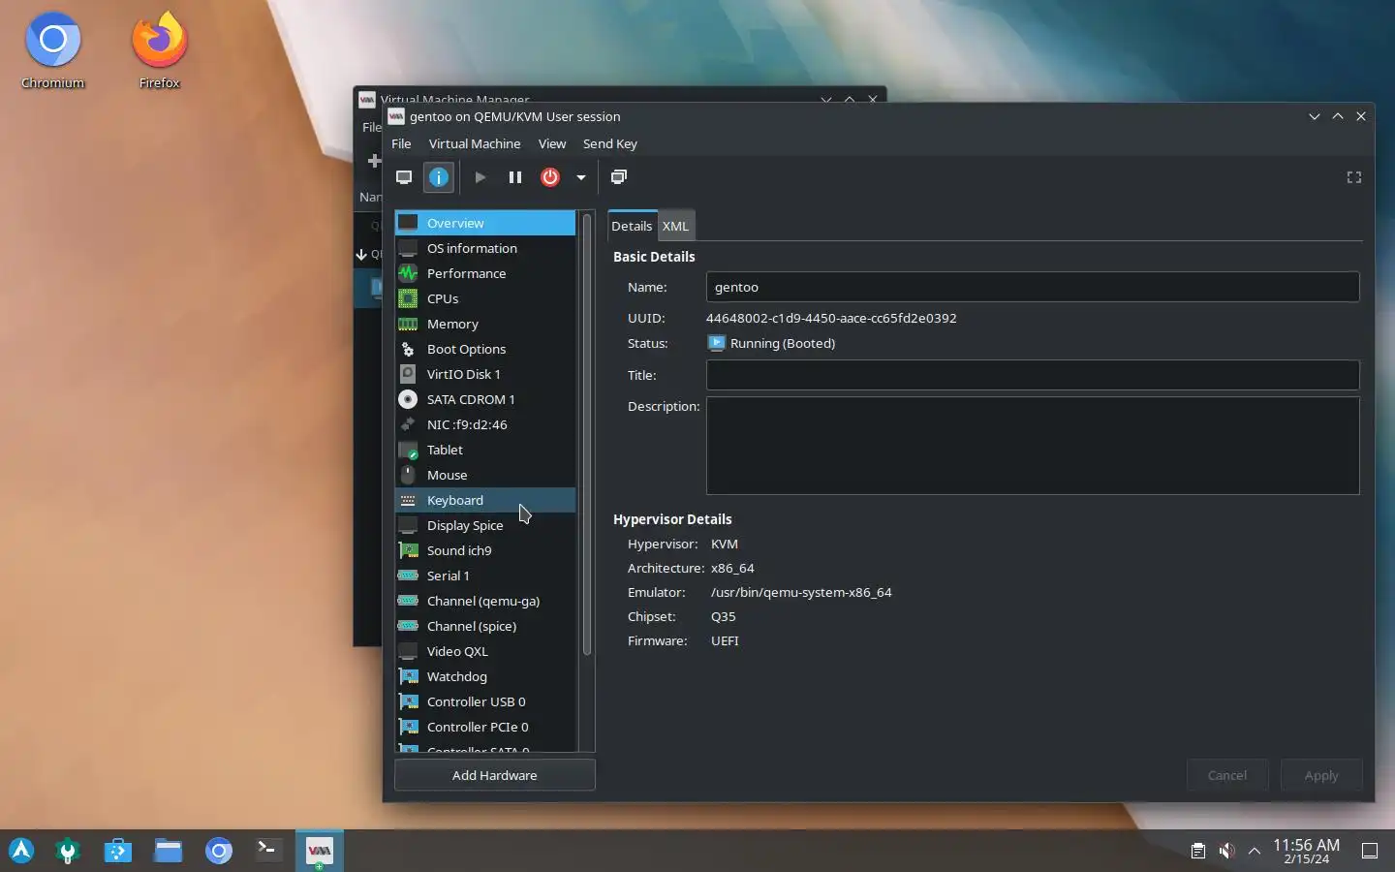Click the Cancel button
Image resolution: width=1395 pixels, height=872 pixels.
1227,775
